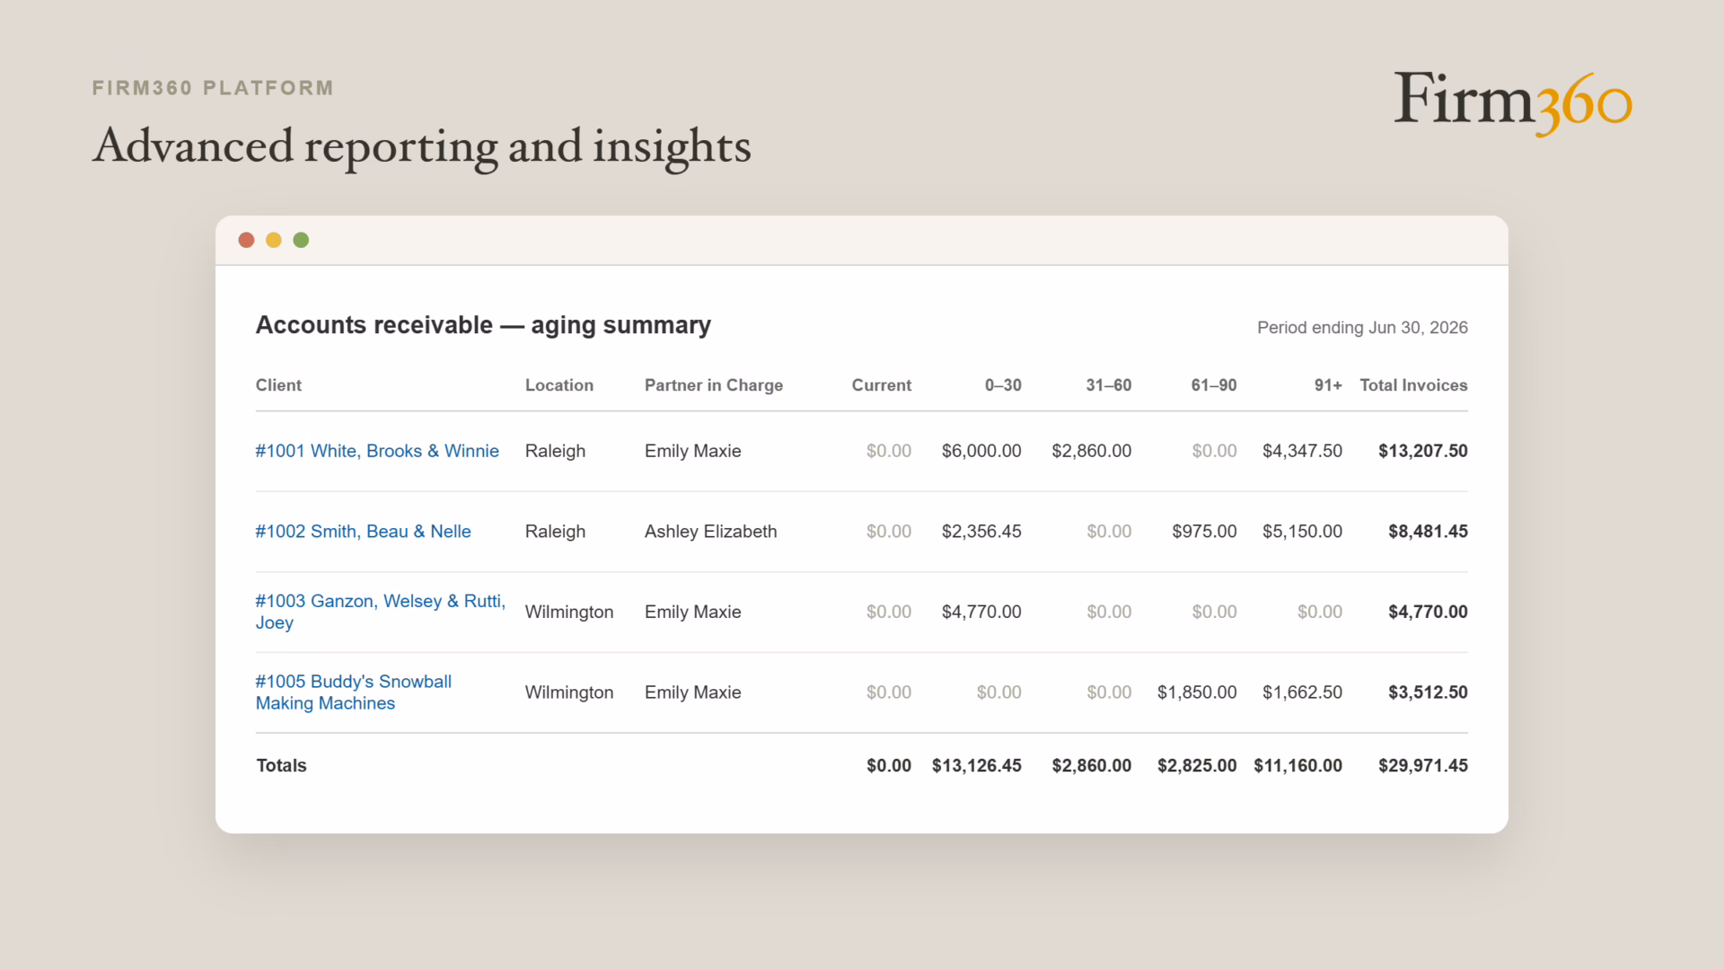The height and width of the screenshot is (970, 1724).
Task: Click the $2,356.45 amount
Action: [x=981, y=532]
